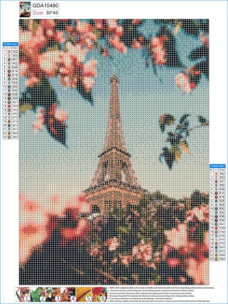Click color code 352 in left Color List
Viewport: 228px width, 304px height.
15,52
